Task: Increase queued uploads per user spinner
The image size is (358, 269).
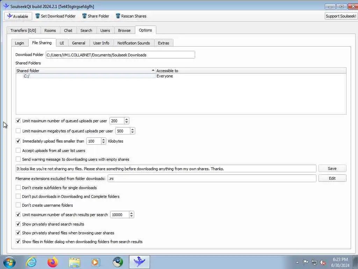Action: 127,119
